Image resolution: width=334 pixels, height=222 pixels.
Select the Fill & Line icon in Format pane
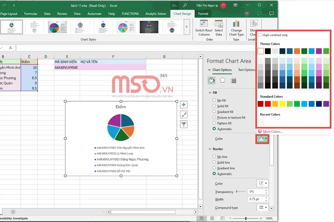click(211, 80)
